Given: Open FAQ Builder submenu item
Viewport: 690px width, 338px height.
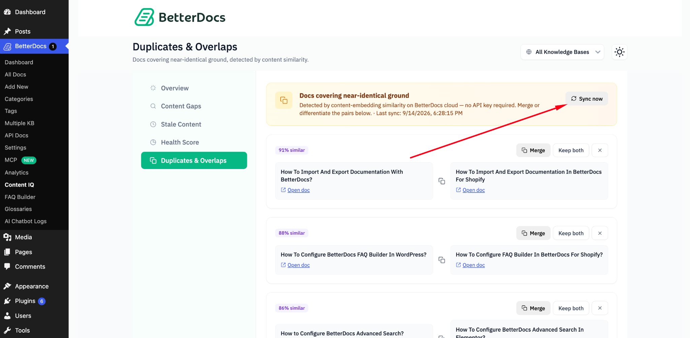Looking at the screenshot, I should click(x=20, y=197).
